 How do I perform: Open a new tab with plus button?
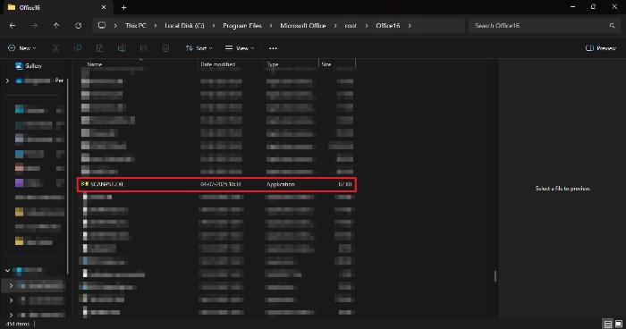click(123, 7)
